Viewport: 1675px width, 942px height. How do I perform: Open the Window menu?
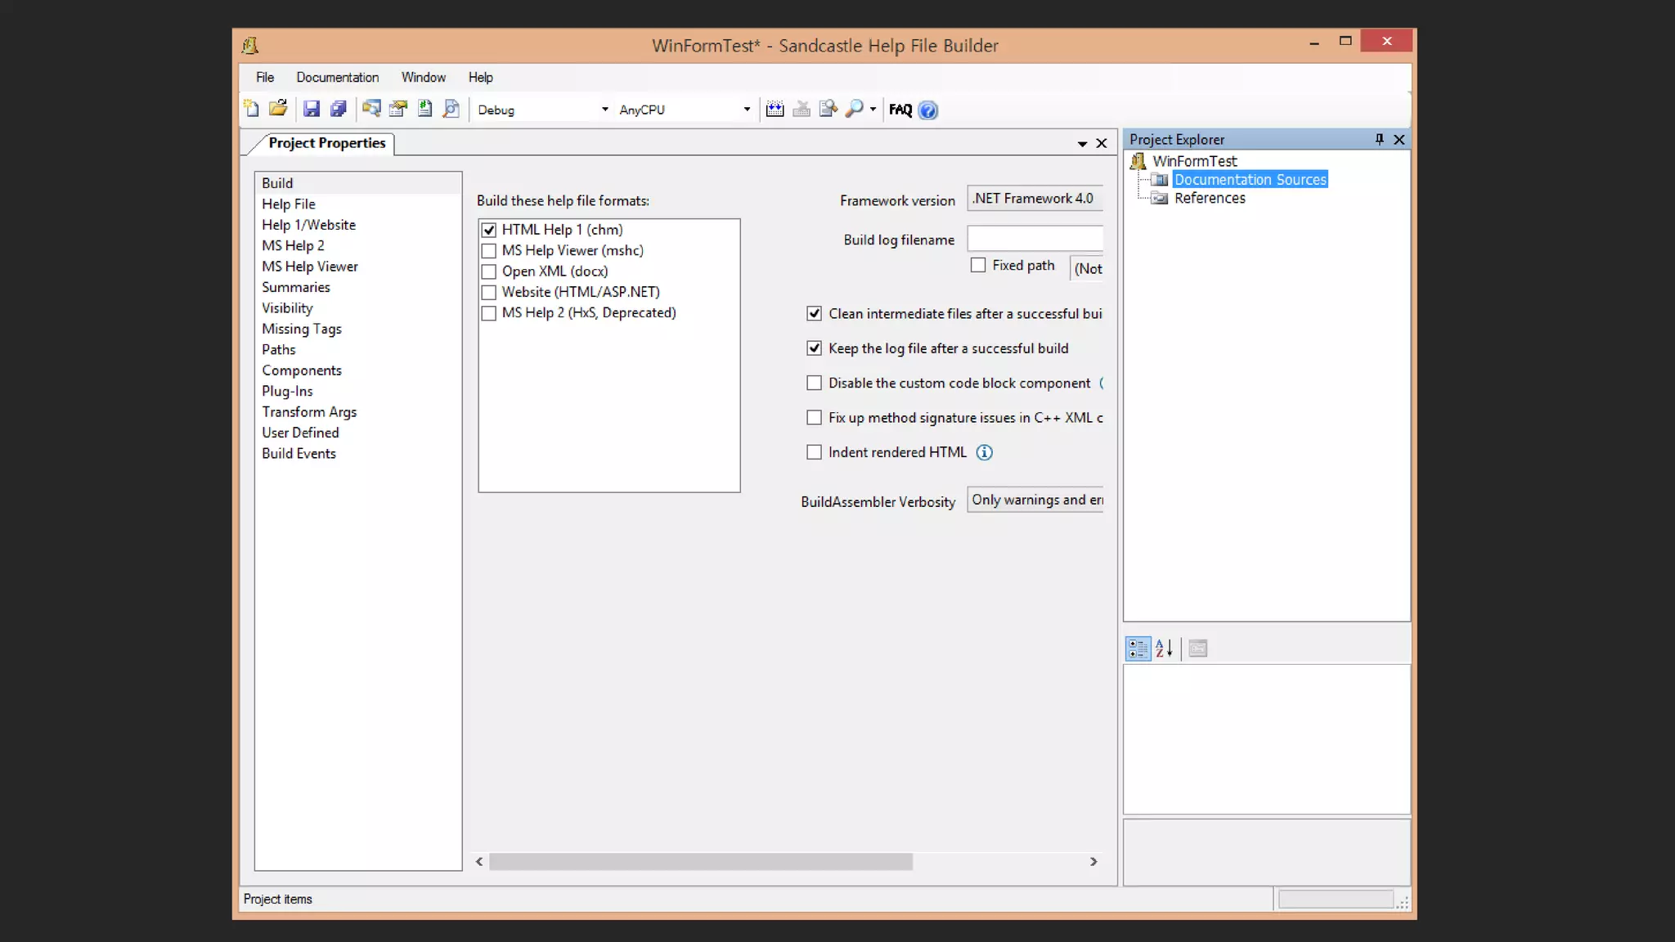tap(423, 77)
